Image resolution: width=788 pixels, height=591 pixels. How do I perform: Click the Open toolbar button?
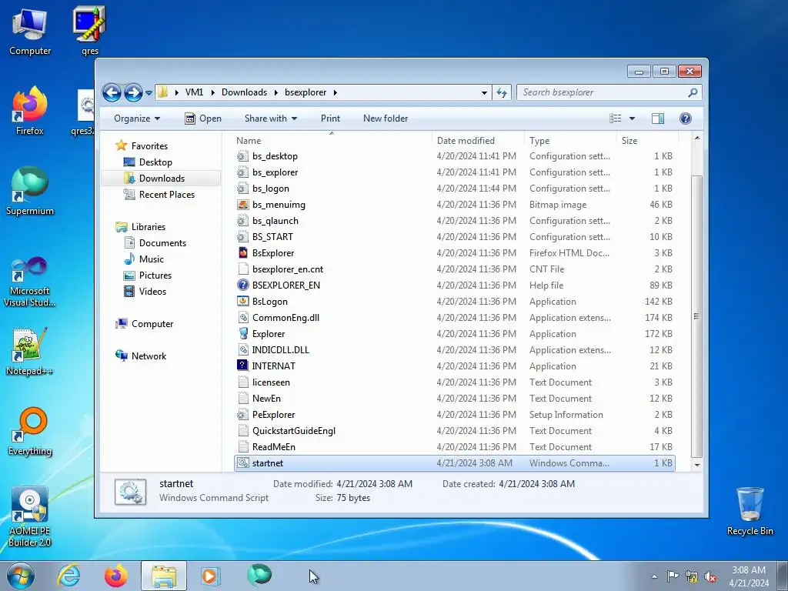[x=203, y=119]
